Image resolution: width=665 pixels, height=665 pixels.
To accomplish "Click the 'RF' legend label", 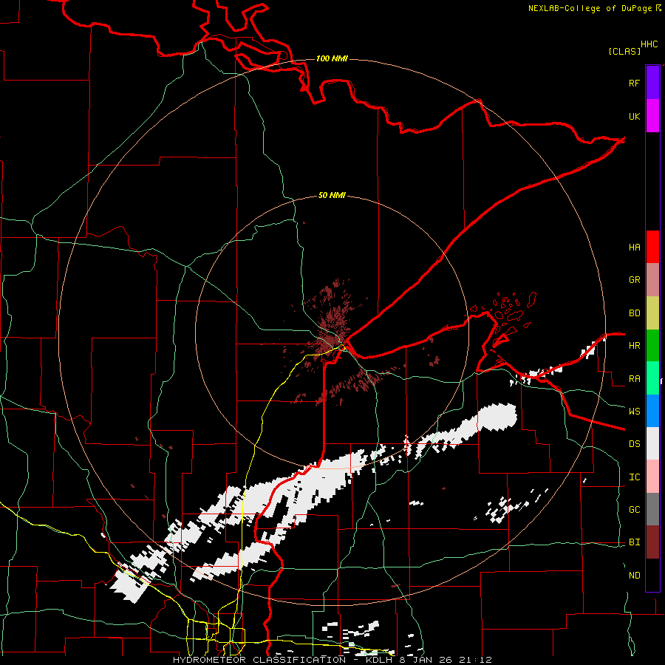I will (x=634, y=83).
